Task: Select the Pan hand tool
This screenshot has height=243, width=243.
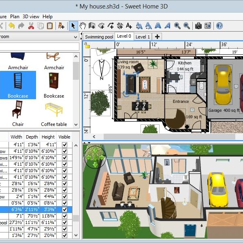Action: point(83,26)
